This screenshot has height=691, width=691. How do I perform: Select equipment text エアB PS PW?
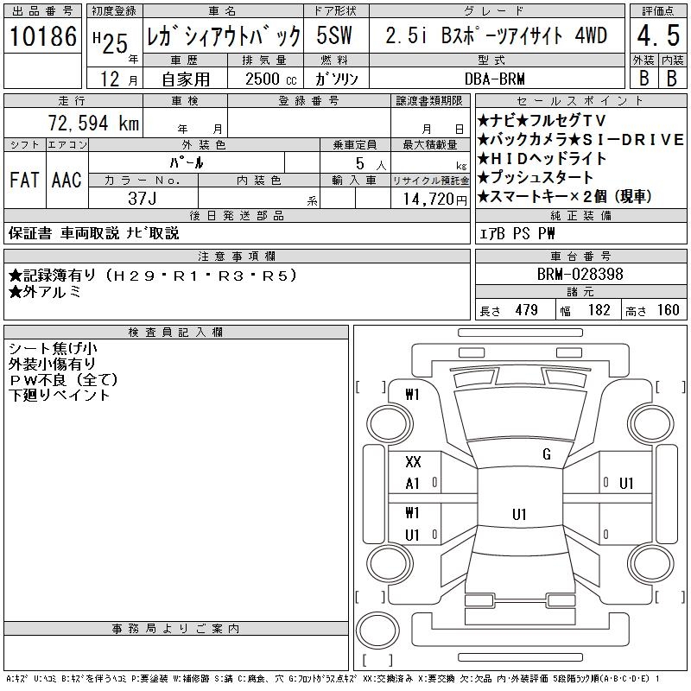(x=517, y=233)
